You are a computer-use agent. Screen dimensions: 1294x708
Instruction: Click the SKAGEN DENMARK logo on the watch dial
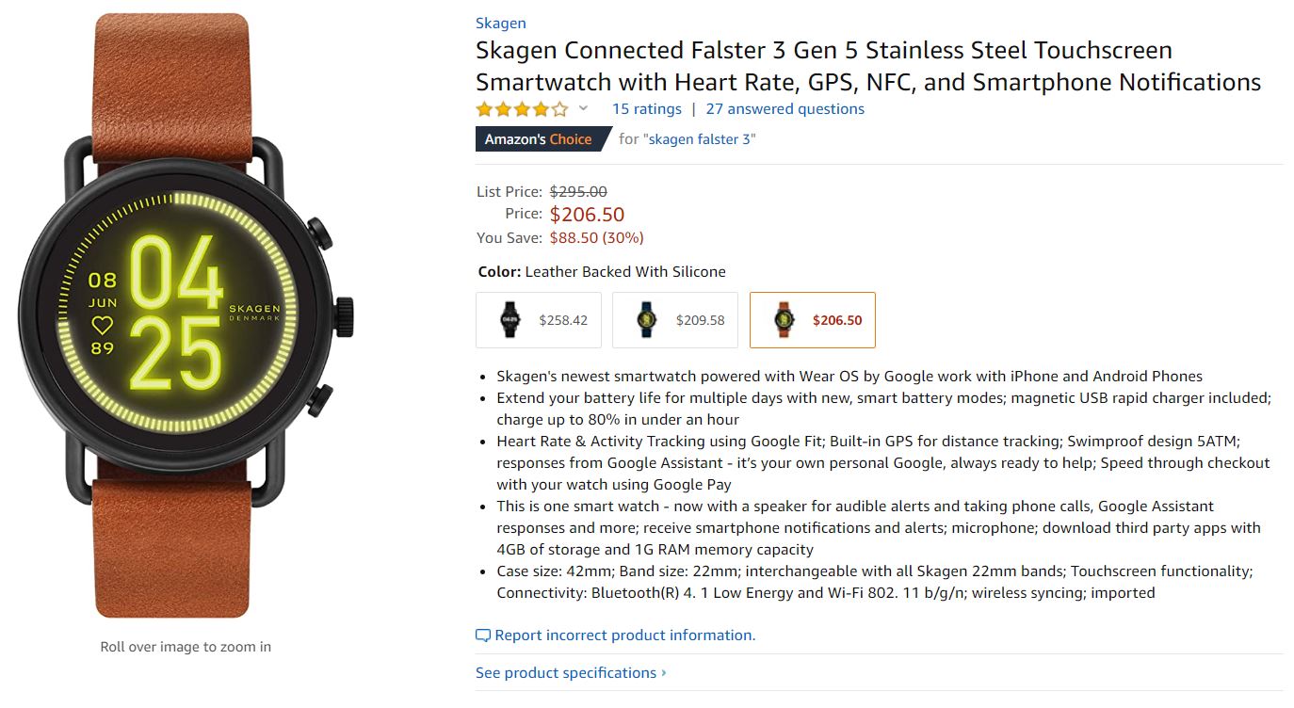(x=254, y=313)
